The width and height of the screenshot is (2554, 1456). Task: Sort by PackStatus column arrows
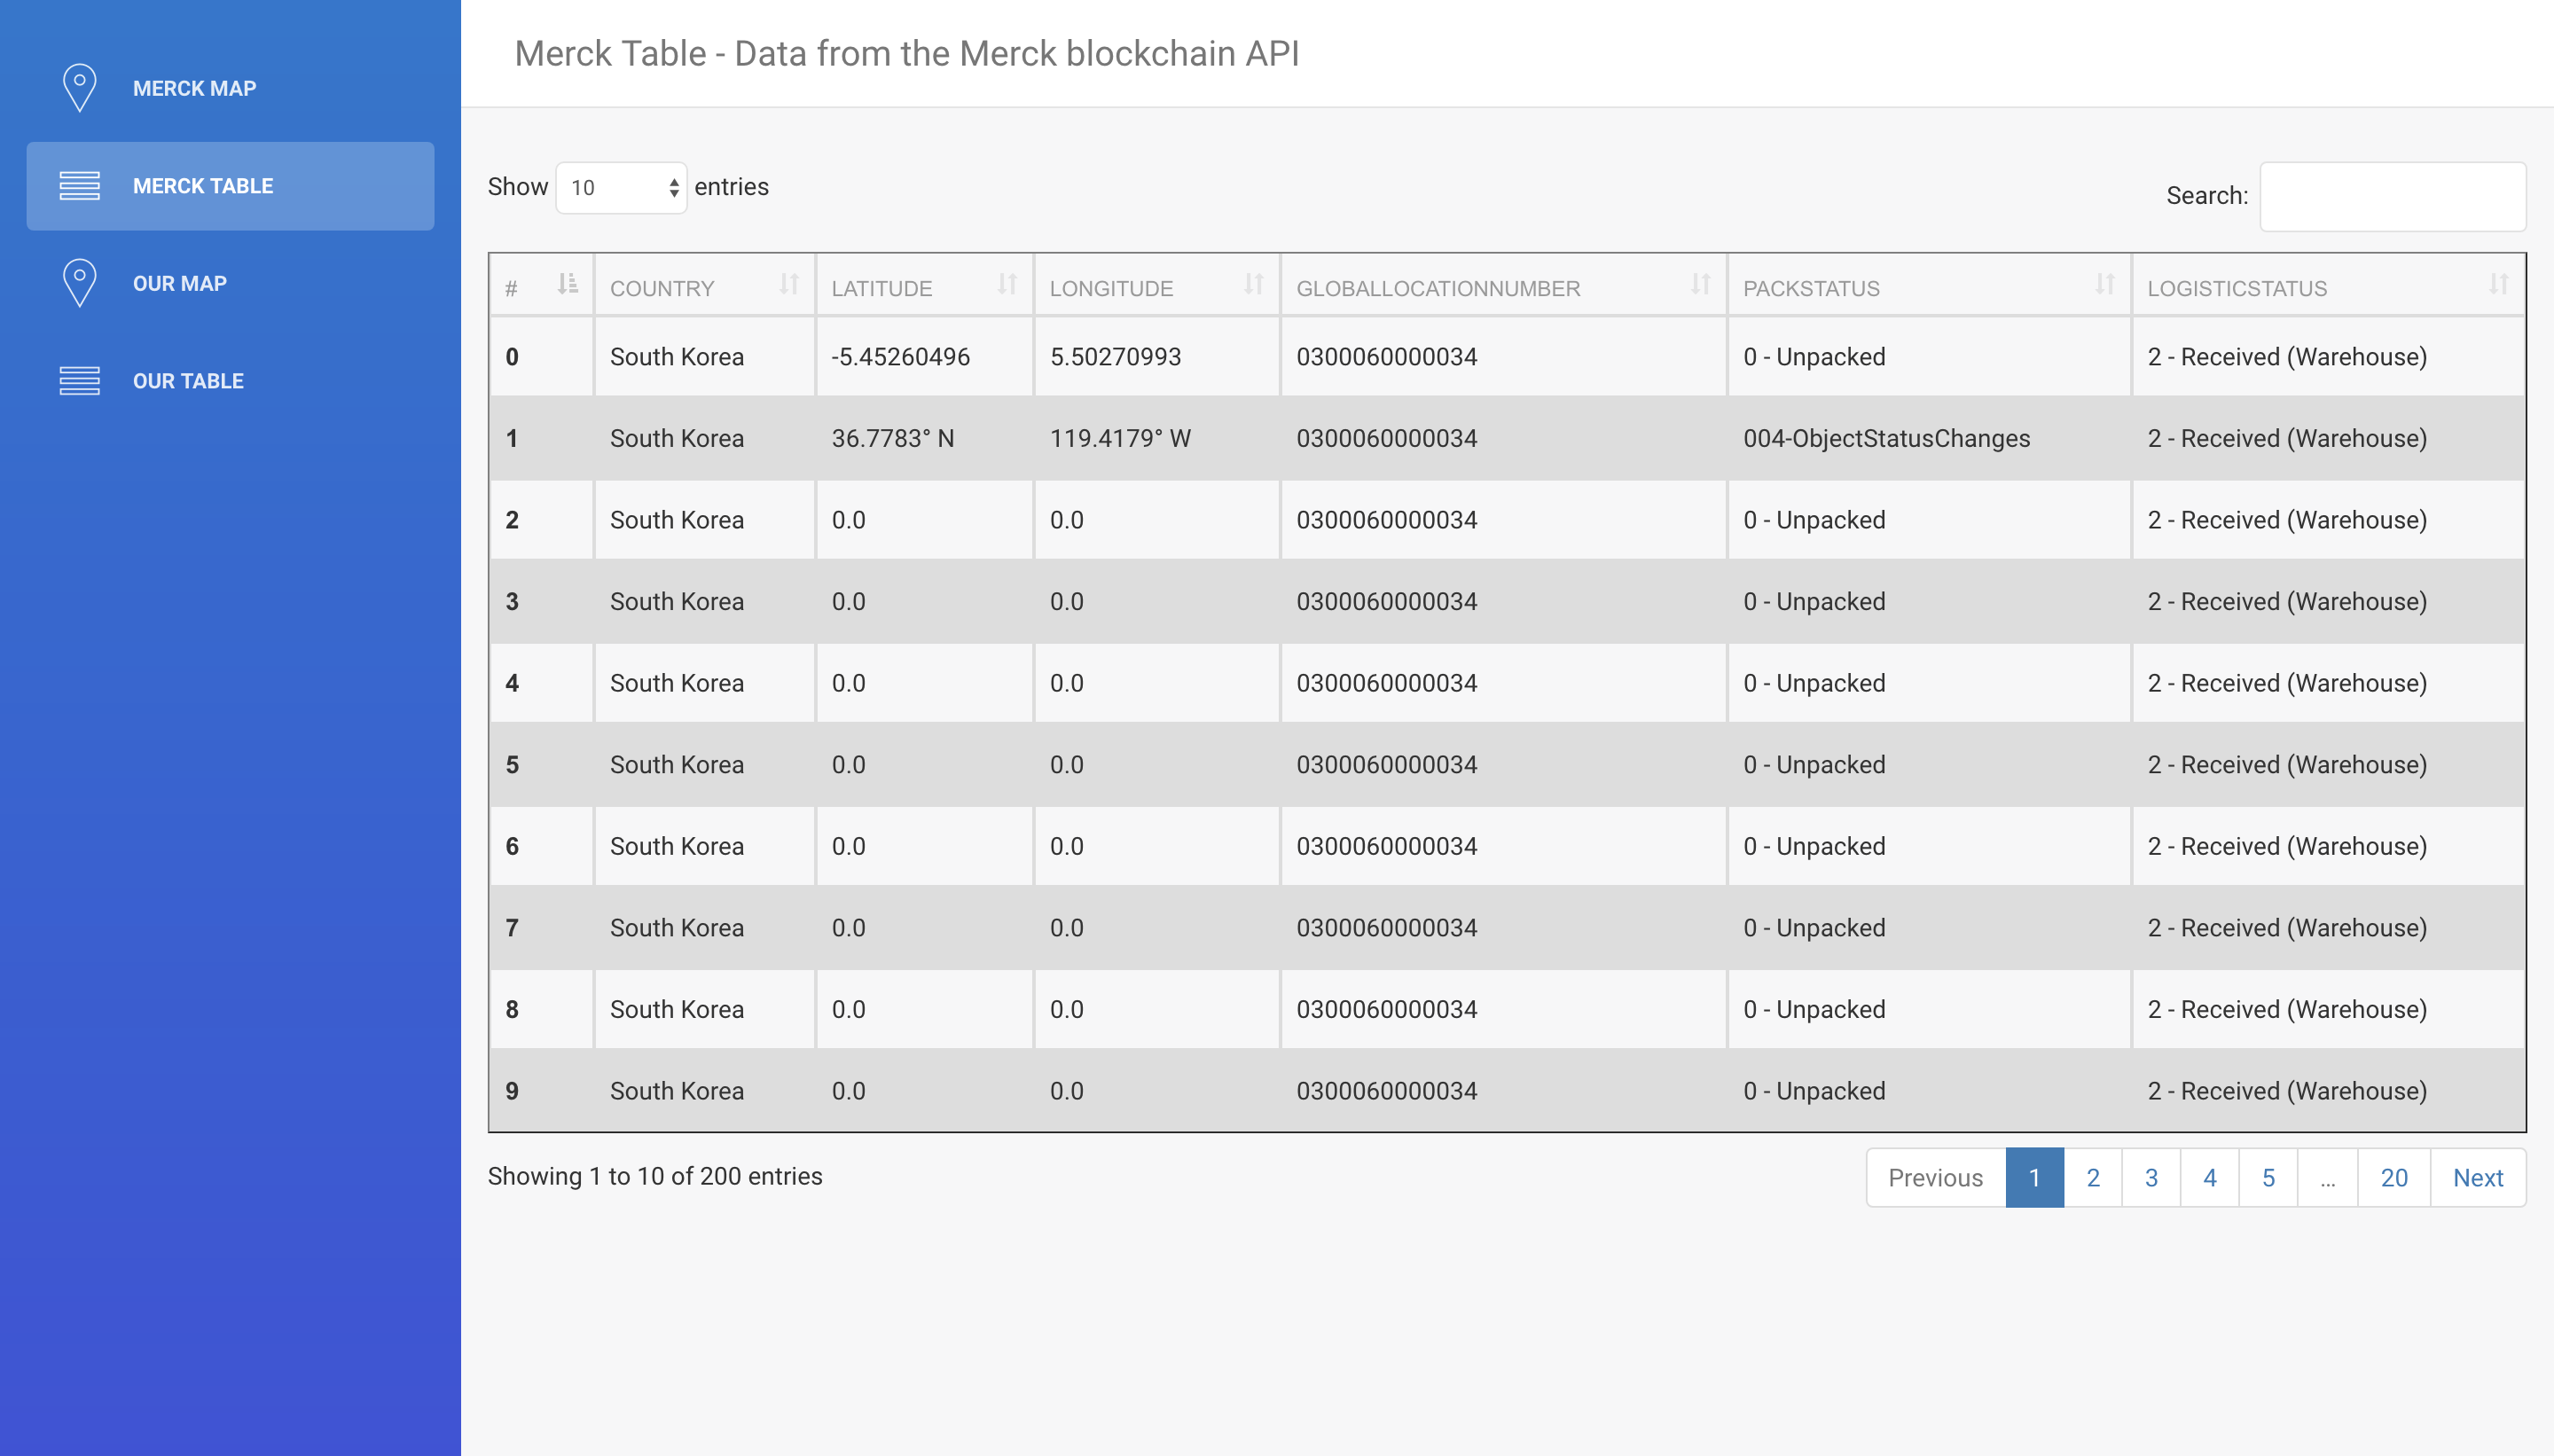point(2105,285)
